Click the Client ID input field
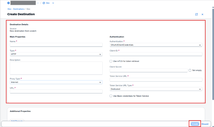 [x=156, y=54]
